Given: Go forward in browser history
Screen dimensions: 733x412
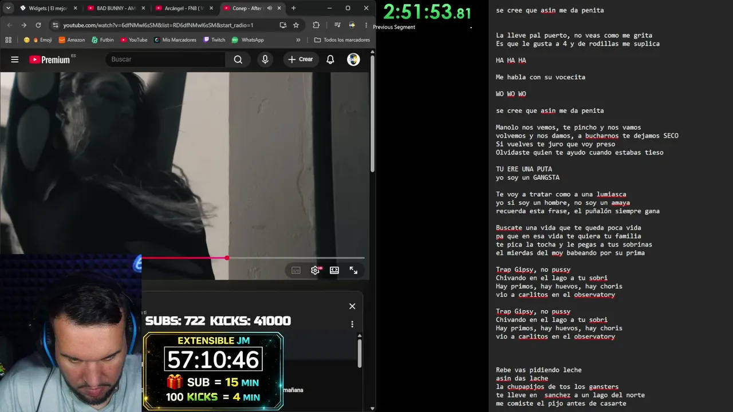Looking at the screenshot, I should coord(23,25).
